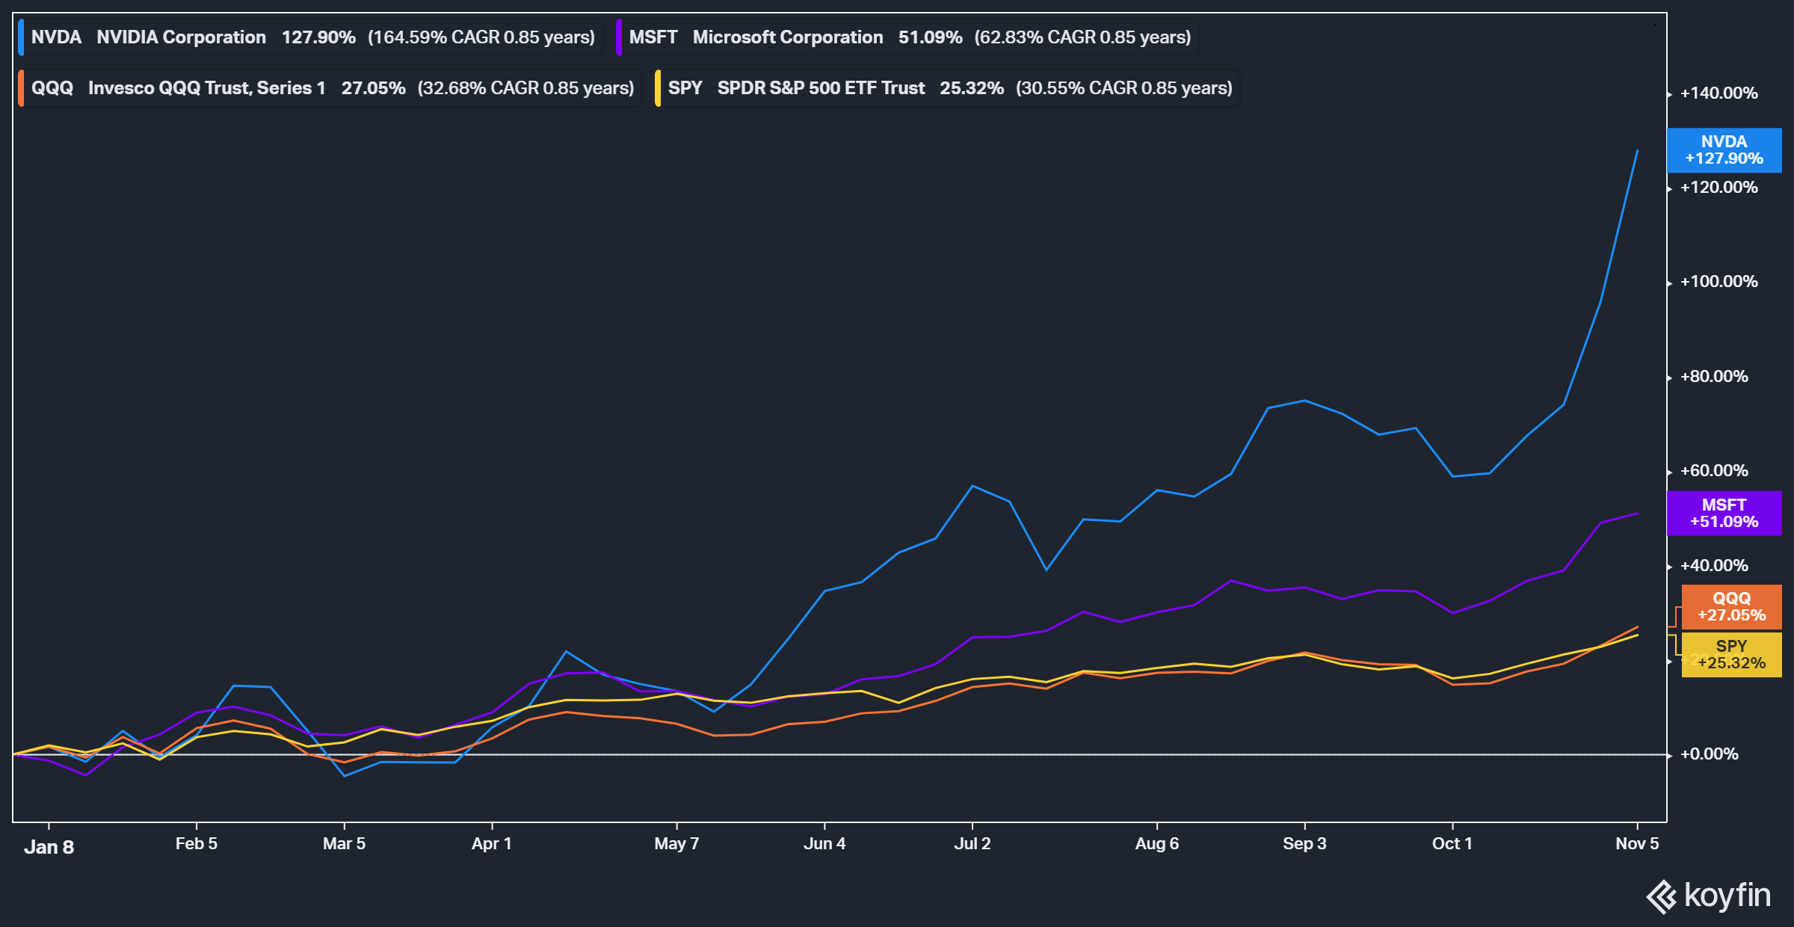The width and height of the screenshot is (1794, 927).
Task: Click the NVDA legend blue color swatch
Action: tap(21, 37)
